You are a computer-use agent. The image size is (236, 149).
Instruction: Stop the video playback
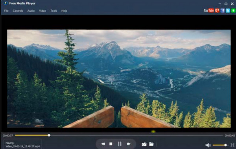(x=111, y=144)
